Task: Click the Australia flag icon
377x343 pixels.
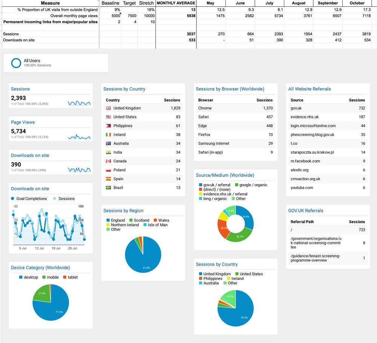Action: [x=109, y=143]
